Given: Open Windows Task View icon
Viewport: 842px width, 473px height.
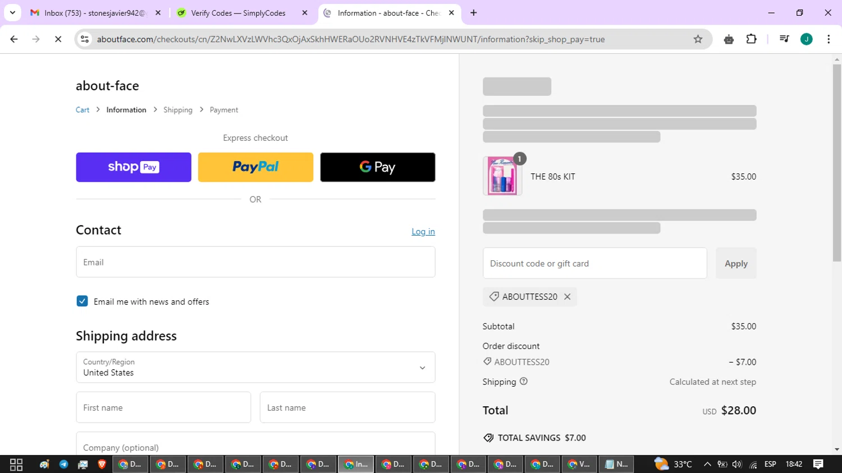Looking at the screenshot, I should pos(16,465).
